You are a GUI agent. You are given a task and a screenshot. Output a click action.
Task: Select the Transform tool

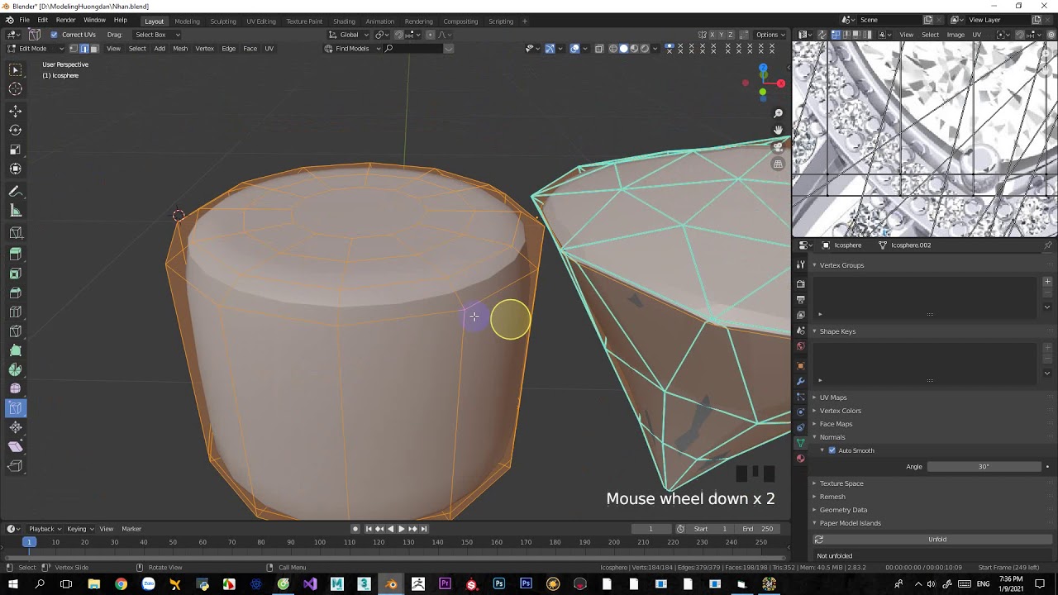pos(16,169)
